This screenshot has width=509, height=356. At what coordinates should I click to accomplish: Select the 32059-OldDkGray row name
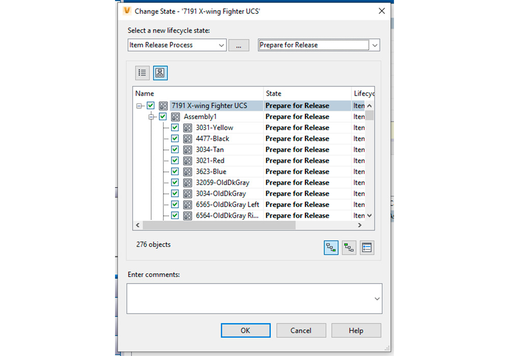pyautogui.click(x=223, y=183)
